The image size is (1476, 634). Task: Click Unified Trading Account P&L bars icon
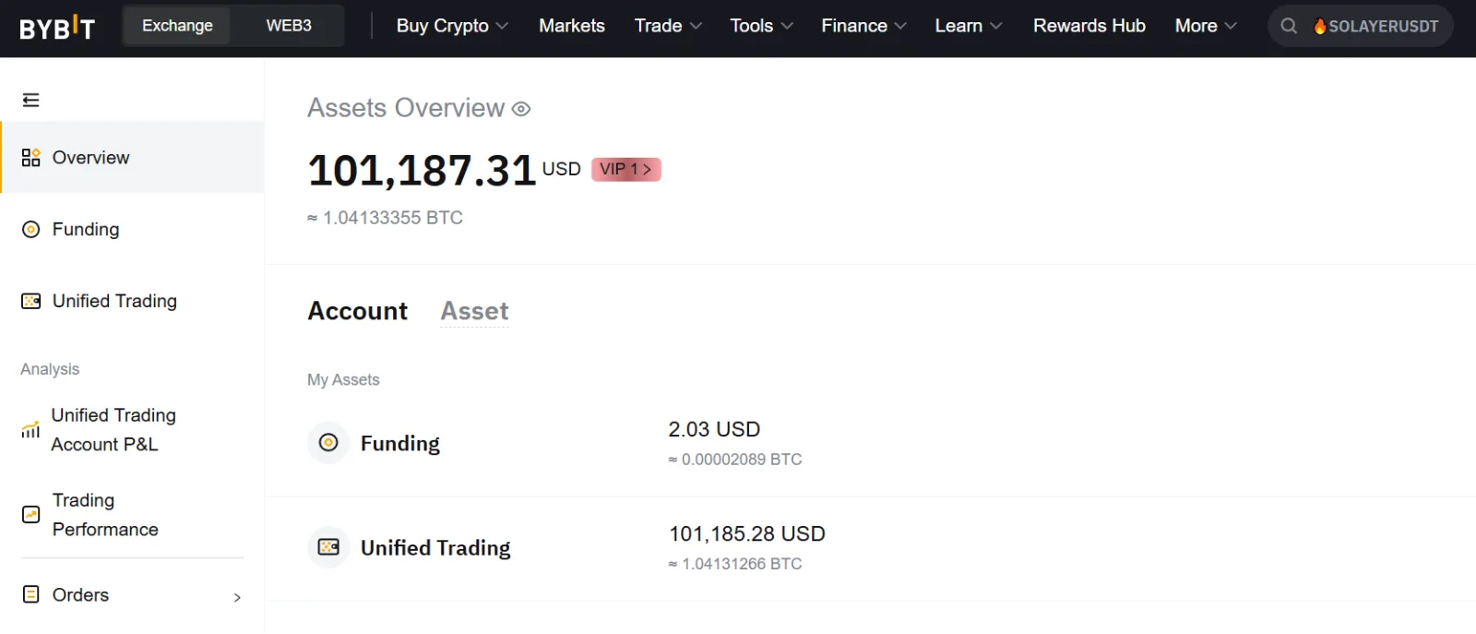tap(31, 430)
